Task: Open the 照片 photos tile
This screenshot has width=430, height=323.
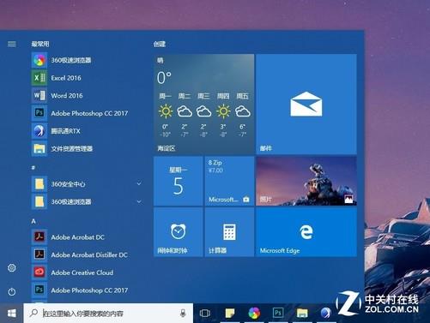Action: (306, 181)
